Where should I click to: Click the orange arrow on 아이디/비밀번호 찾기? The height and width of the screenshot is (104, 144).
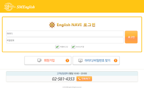point(116,60)
